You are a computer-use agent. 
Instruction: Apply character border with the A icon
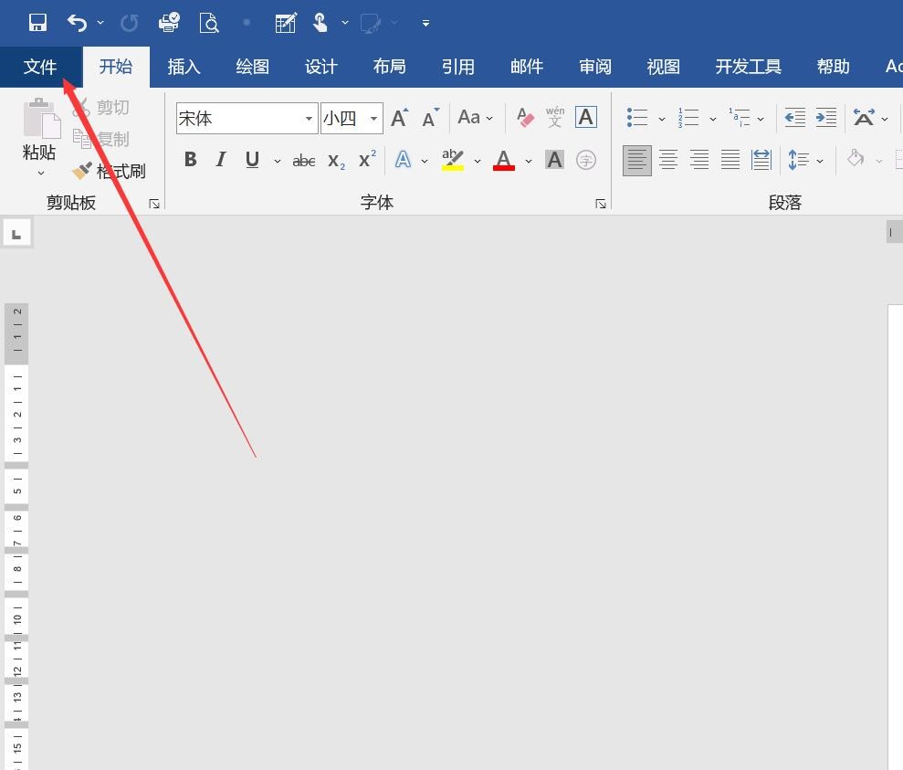point(585,117)
